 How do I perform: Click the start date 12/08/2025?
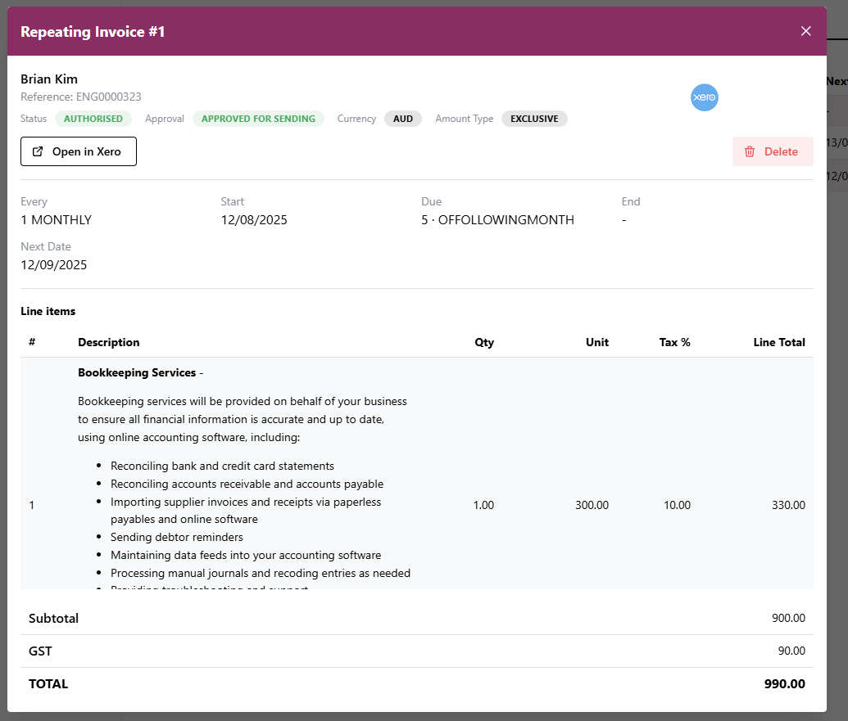[254, 220]
